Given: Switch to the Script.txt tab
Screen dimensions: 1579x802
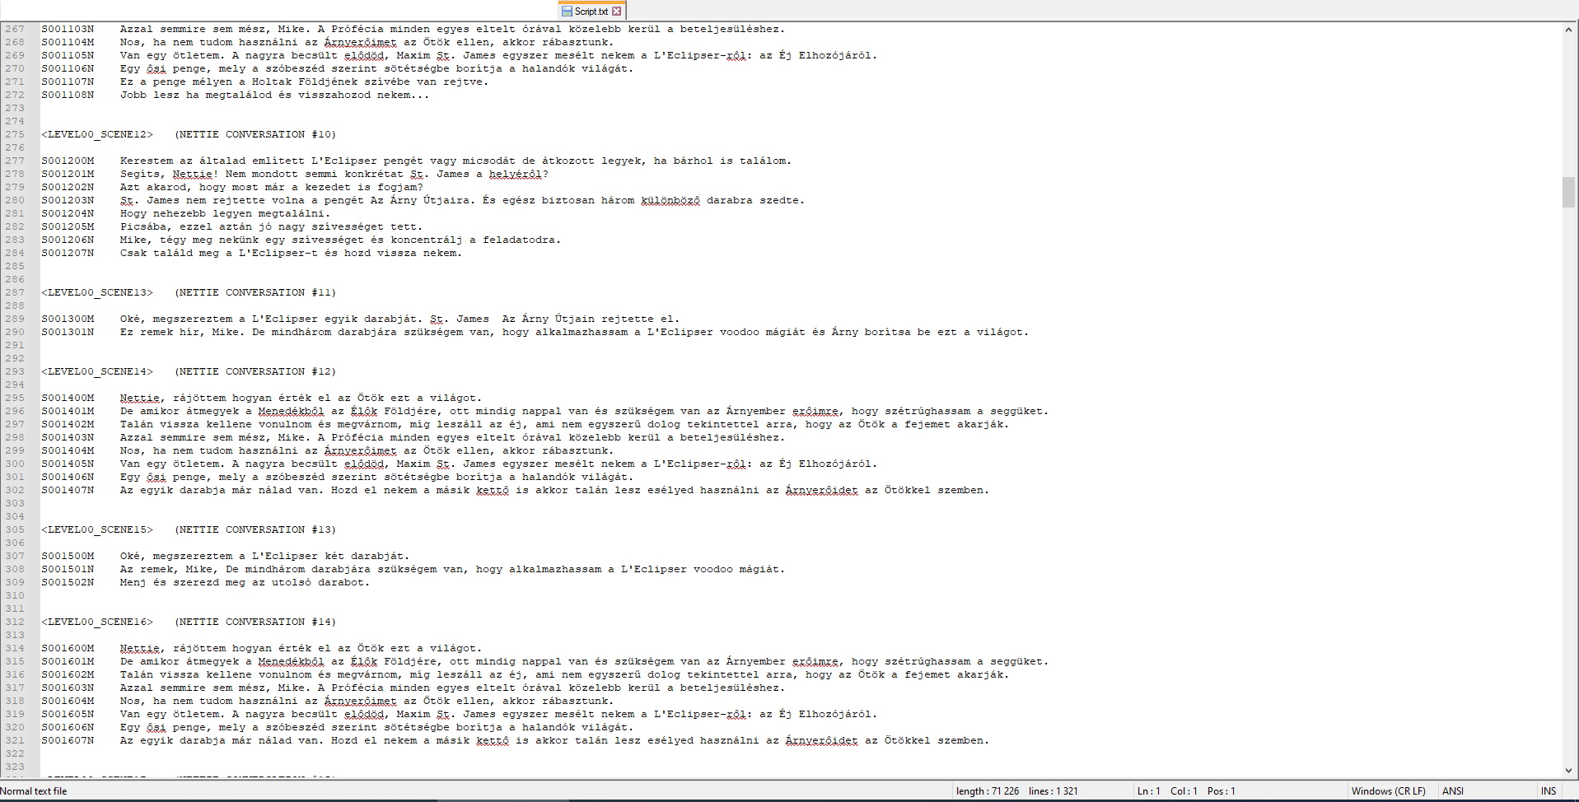Looking at the screenshot, I should click(591, 11).
